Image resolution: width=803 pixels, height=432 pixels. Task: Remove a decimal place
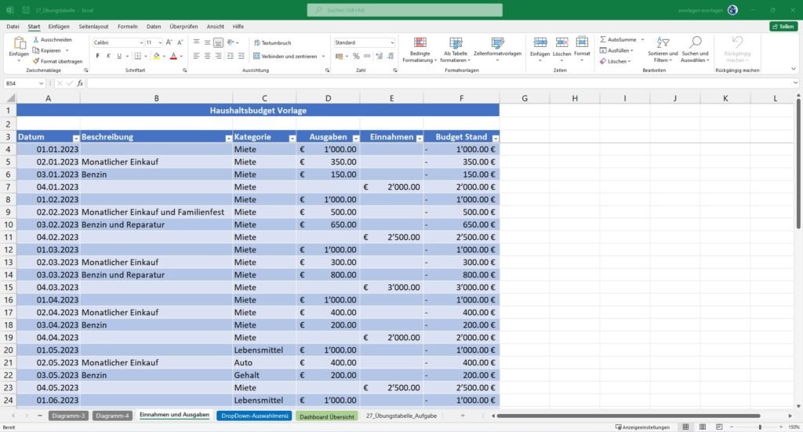click(x=391, y=56)
